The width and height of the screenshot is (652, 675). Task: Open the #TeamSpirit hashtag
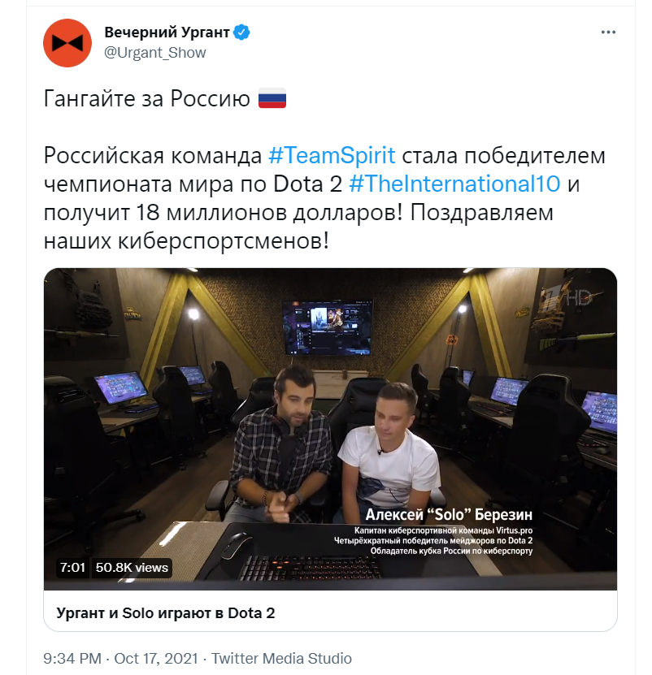(x=332, y=155)
